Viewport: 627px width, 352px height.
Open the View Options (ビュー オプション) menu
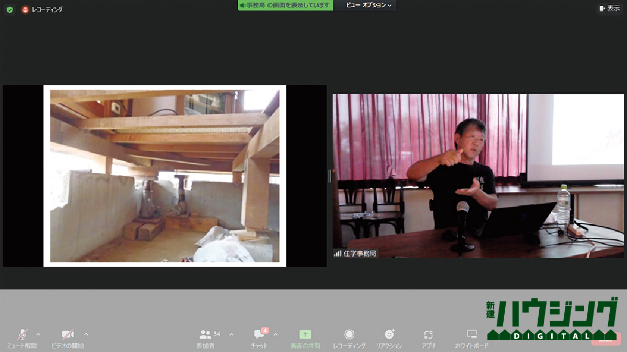pyautogui.click(x=369, y=5)
